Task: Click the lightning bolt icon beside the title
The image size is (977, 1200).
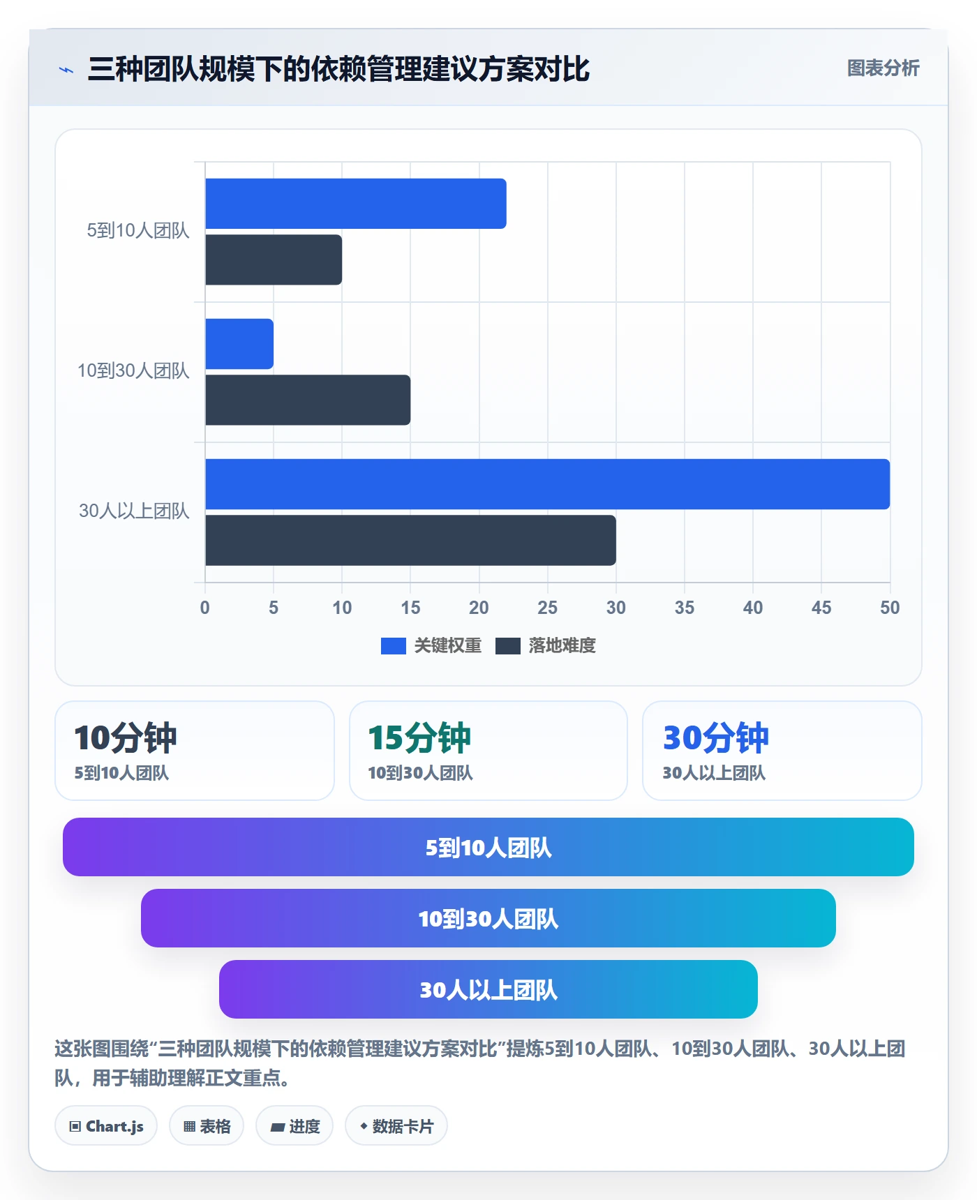Action: [x=66, y=70]
